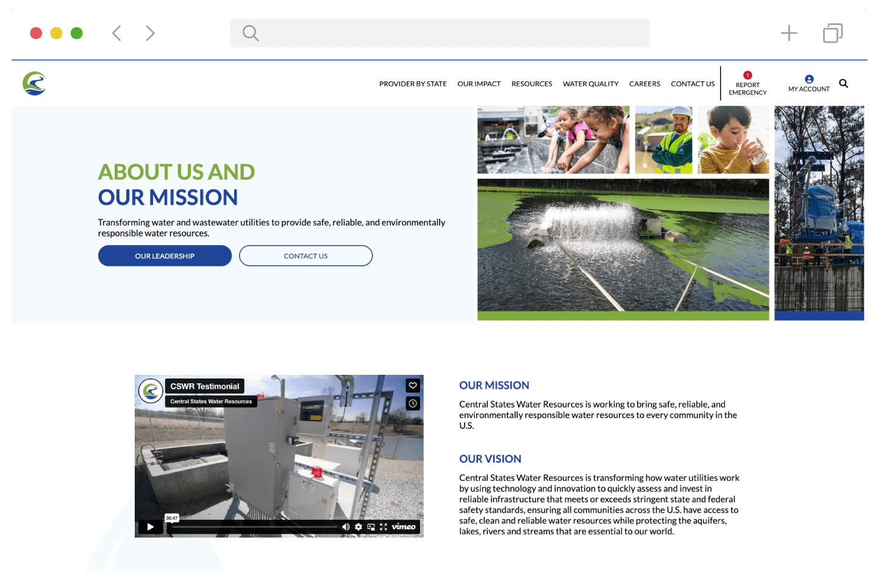Go to Water Quality page

pos(590,84)
